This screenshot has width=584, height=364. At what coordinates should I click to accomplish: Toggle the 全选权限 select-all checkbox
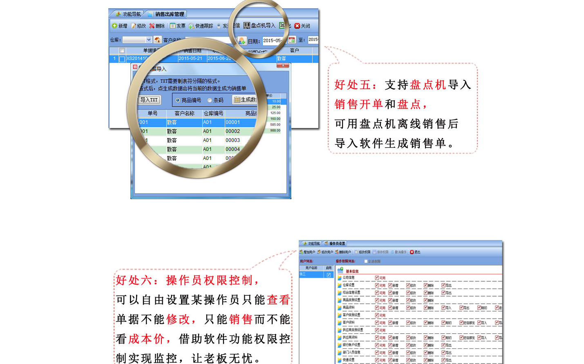[x=366, y=261]
